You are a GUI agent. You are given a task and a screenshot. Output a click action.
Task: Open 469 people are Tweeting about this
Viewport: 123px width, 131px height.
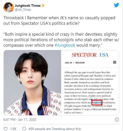pyautogui.click(x=55, y=129)
